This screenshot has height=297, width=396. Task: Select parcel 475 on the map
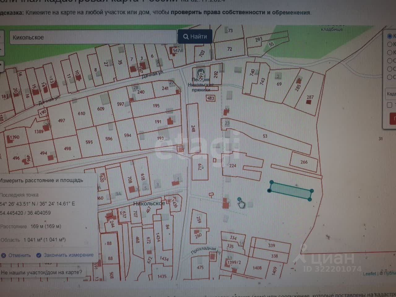coord(200,267)
